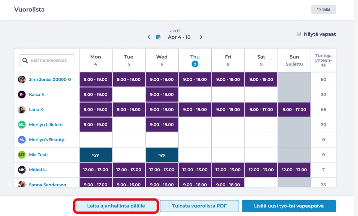
Task: Go to previous week arrow
Action: click(x=149, y=37)
